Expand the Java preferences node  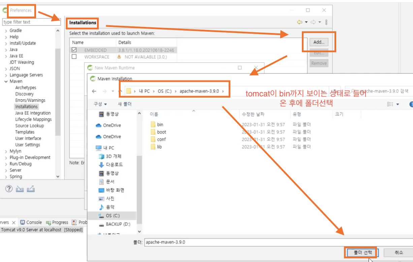pyautogui.click(x=6, y=50)
